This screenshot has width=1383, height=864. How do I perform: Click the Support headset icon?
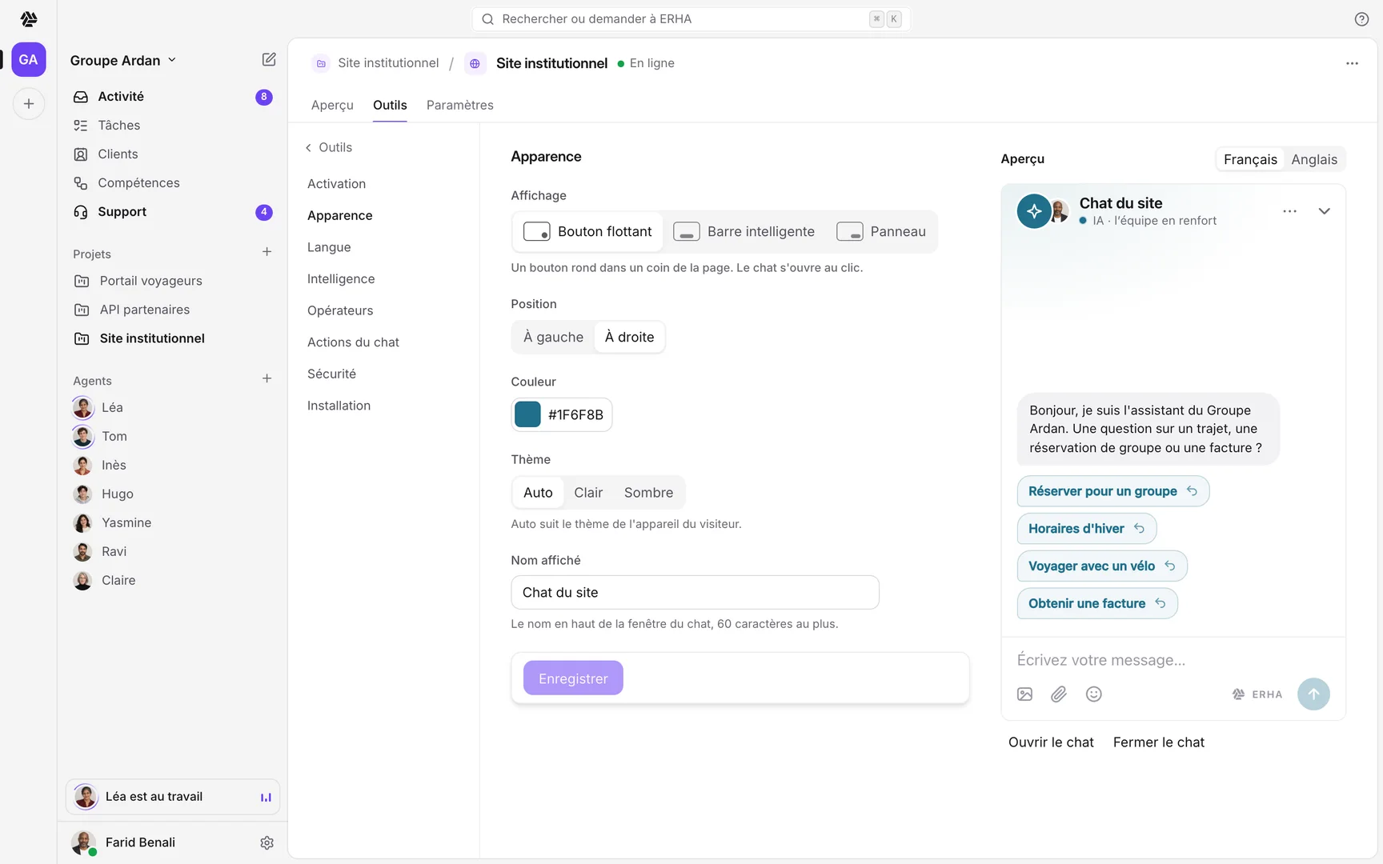click(81, 212)
